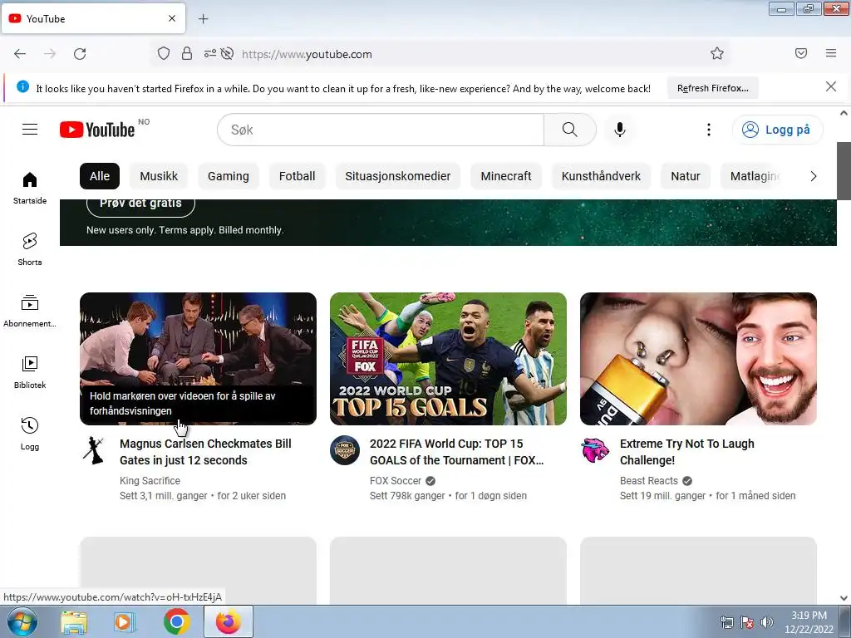
Task: Open Logg history in sidebar
Action: point(30,434)
